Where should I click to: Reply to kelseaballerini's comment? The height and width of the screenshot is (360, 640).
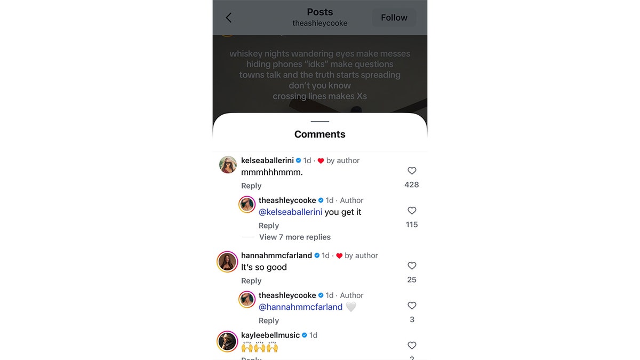(251, 185)
